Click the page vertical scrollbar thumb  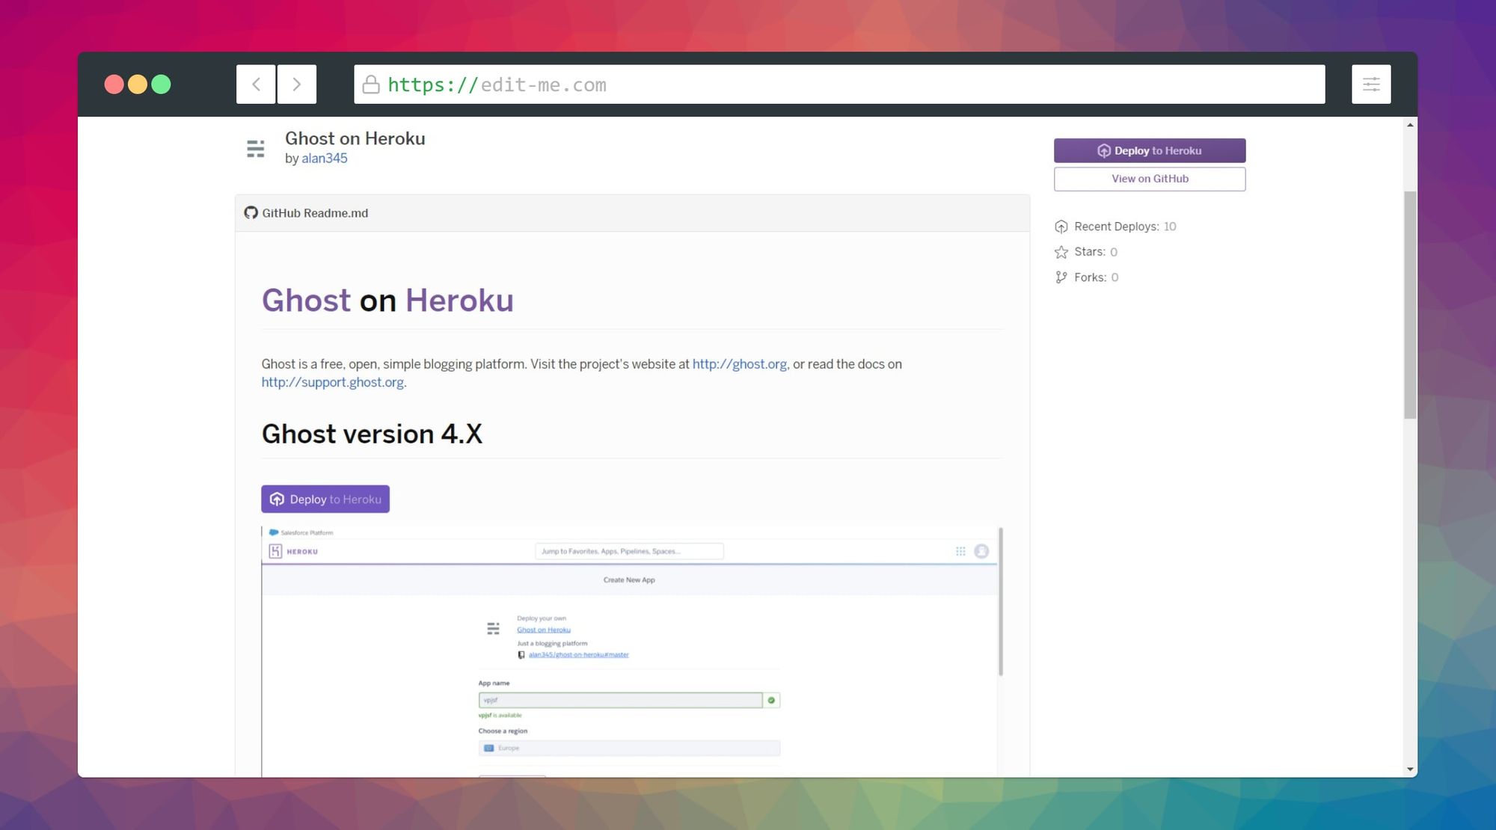point(1410,305)
